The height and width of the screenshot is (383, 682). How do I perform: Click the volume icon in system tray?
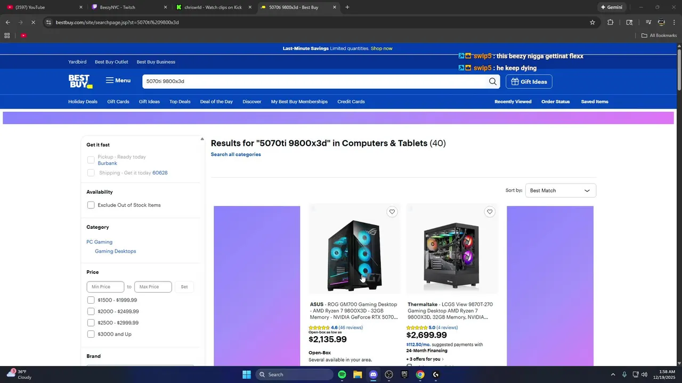pyautogui.click(x=644, y=374)
